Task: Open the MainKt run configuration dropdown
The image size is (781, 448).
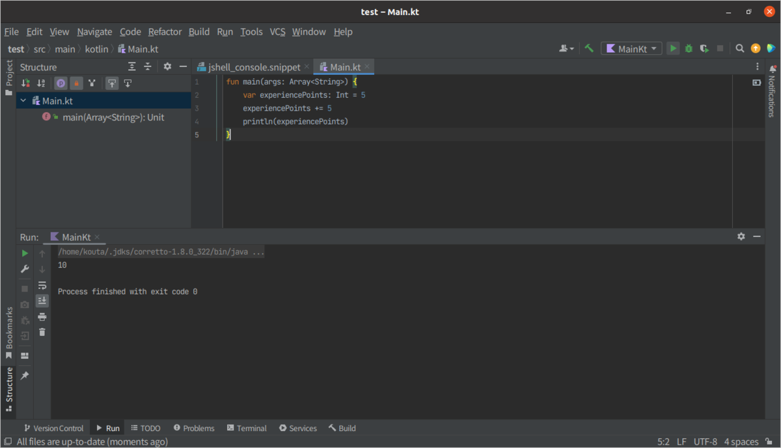Action: 631,48
